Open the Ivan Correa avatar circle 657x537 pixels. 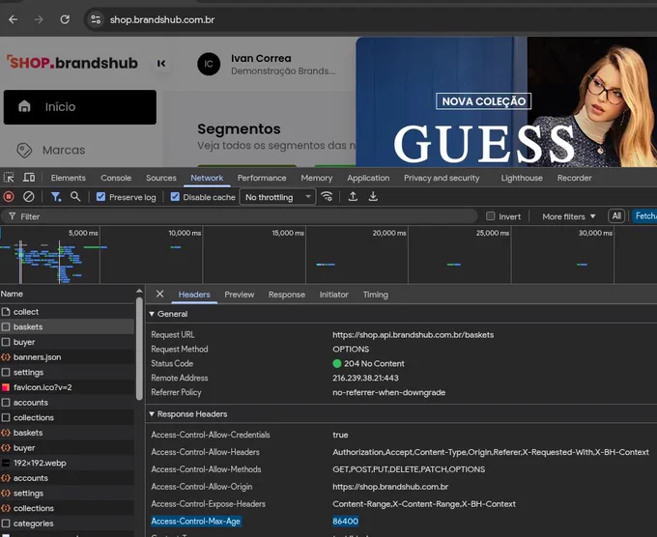(209, 64)
